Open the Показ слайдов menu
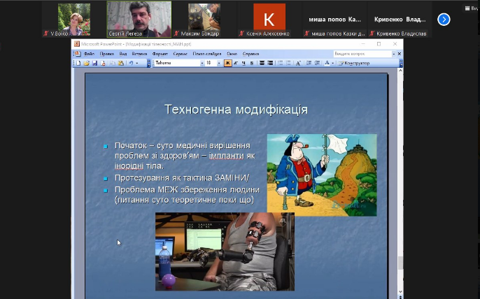The image size is (480, 299). tap(207, 54)
